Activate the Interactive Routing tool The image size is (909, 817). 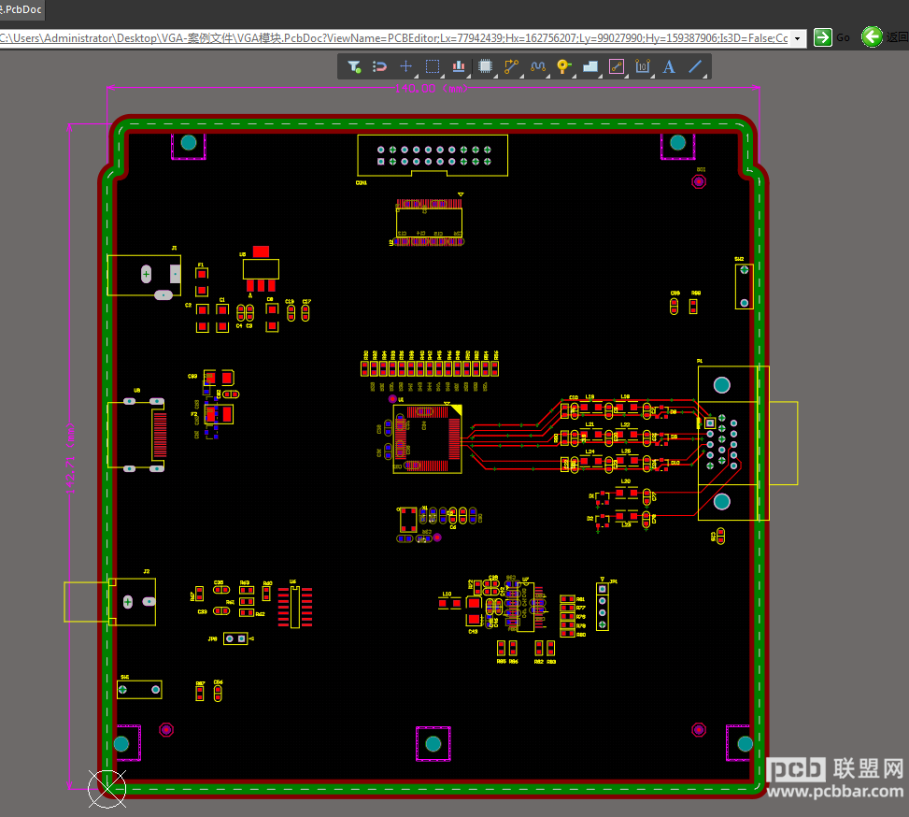point(511,66)
